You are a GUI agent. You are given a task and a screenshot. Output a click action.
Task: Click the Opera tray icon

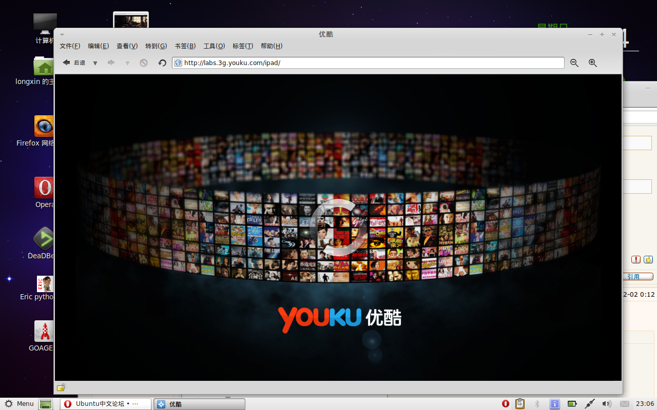506,404
